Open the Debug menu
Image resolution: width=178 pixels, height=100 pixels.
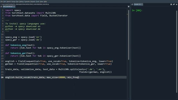click(21, 2)
